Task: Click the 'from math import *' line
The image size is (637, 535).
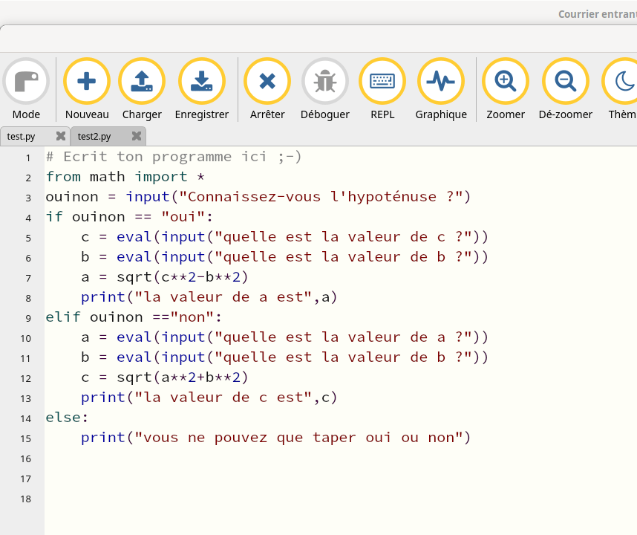Action: pos(125,177)
